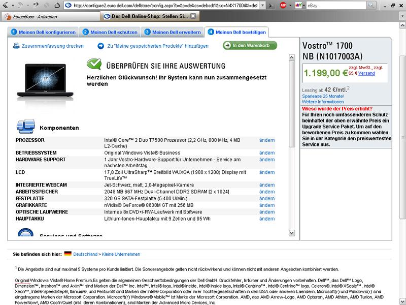Click the page scrollbar up arrow

(402, 25)
